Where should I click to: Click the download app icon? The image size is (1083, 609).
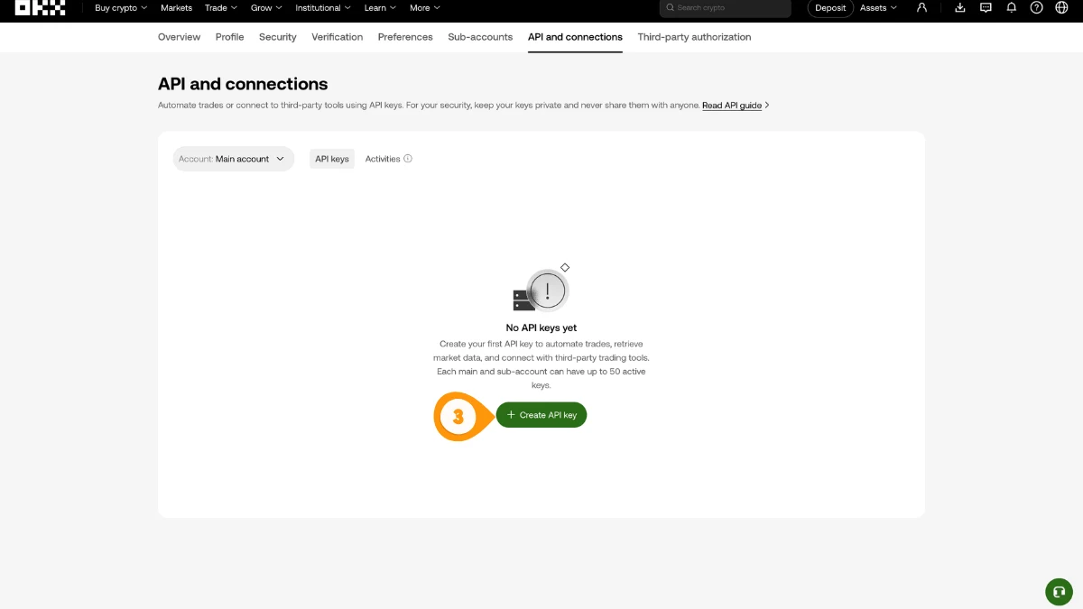click(x=960, y=7)
